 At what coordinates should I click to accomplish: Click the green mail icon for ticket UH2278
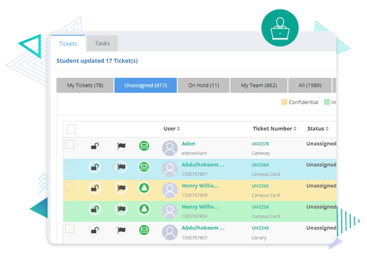(x=144, y=146)
